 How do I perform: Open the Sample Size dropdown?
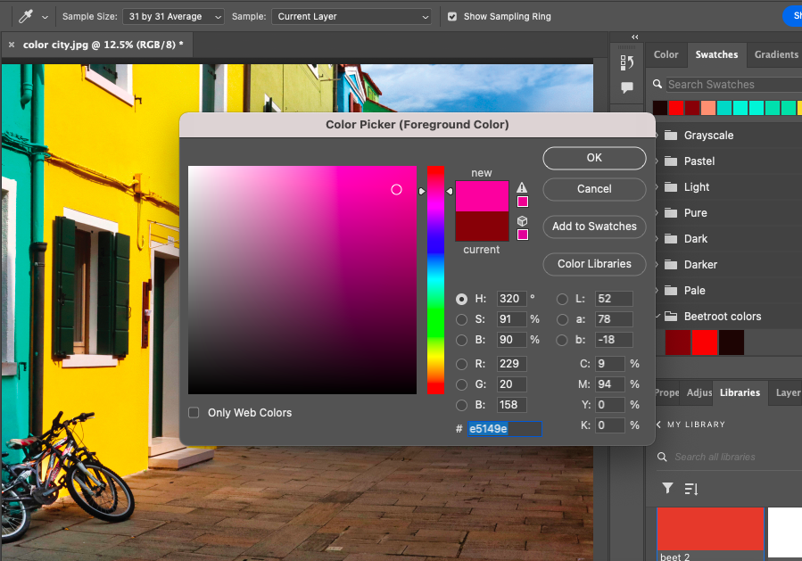(175, 16)
